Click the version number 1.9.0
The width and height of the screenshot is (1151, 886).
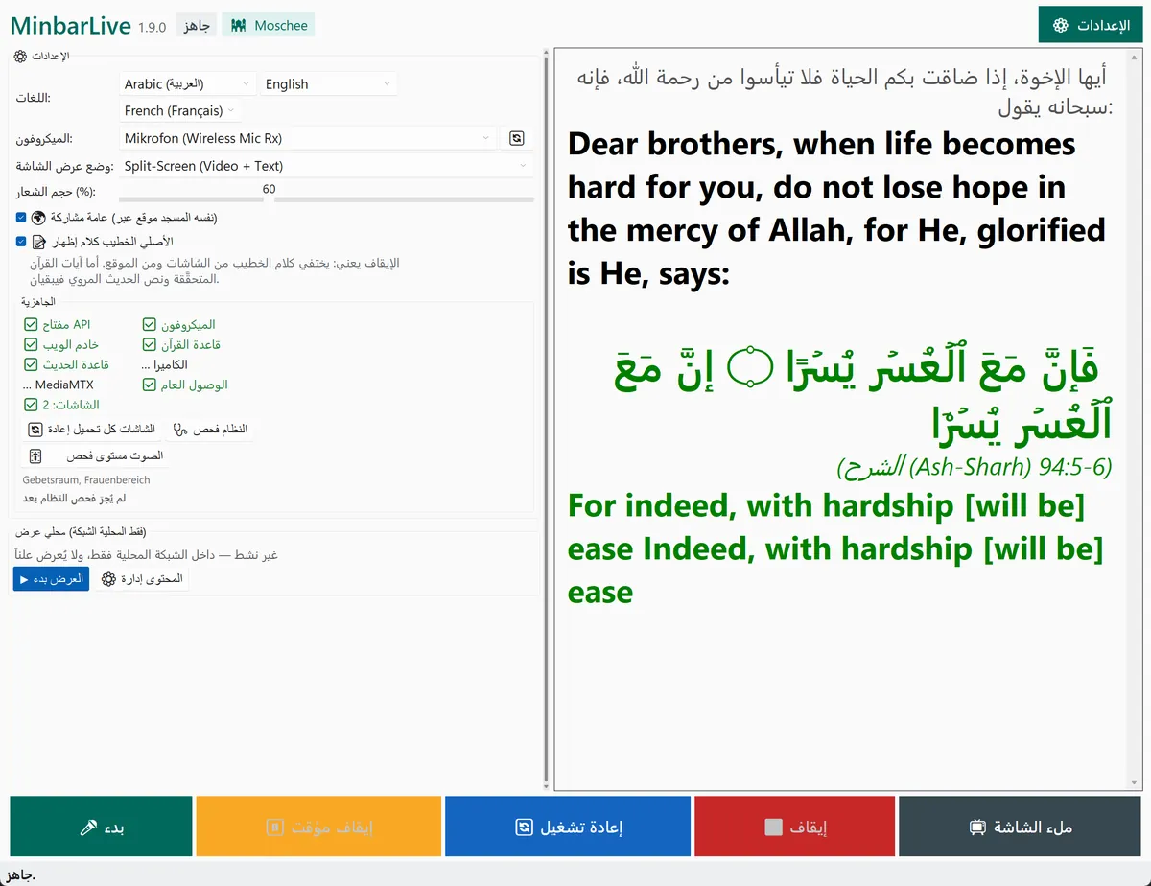(152, 27)
